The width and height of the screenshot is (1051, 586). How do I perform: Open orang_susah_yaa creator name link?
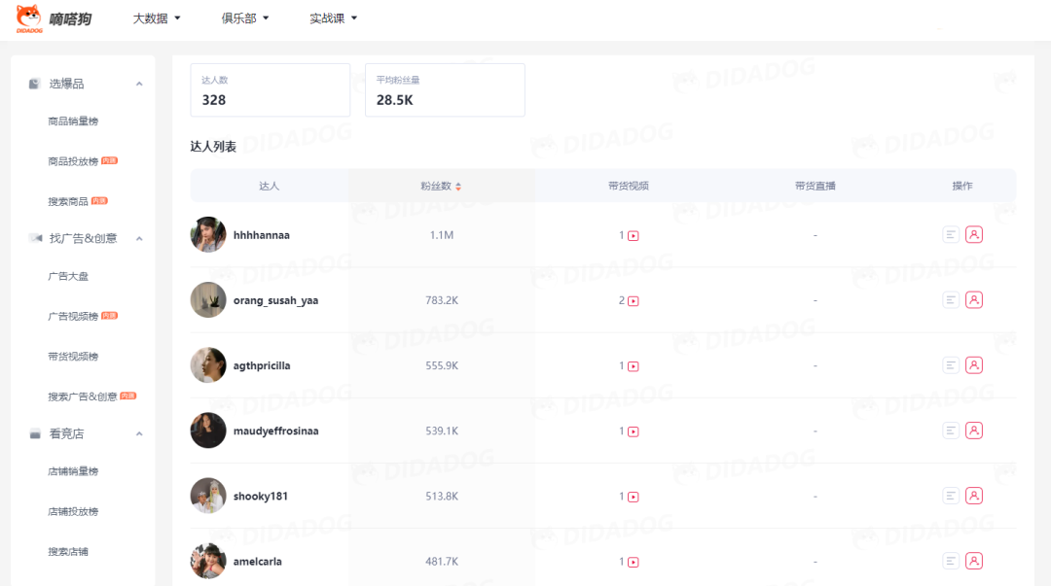(x=275, y=300)
